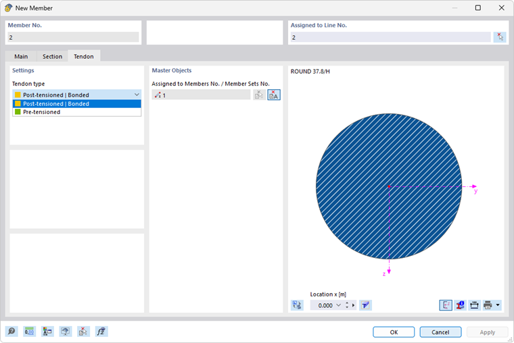Toggle the dimension display icon under preview
The image size is (514, 343).
coord(474,305)
